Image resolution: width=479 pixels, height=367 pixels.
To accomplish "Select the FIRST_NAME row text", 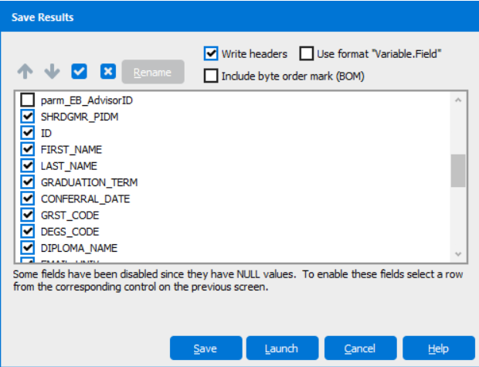I will point(72,150).
